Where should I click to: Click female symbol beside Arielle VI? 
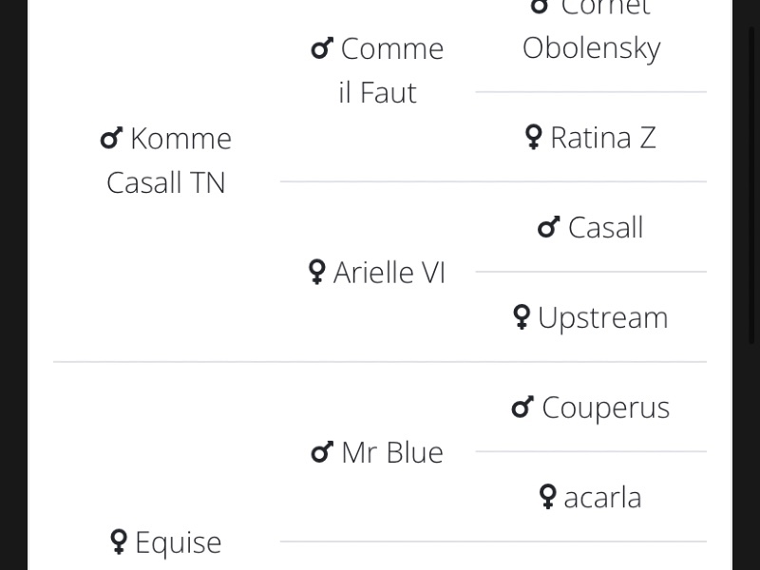click(316, 272)
